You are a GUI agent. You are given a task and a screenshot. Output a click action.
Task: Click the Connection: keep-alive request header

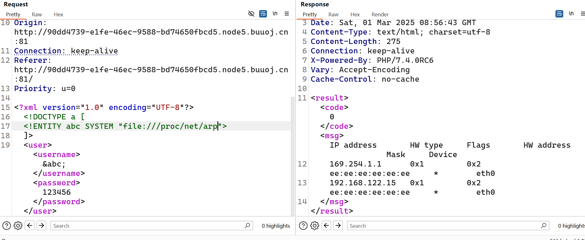pyautogui.click(x=66, y=51)
